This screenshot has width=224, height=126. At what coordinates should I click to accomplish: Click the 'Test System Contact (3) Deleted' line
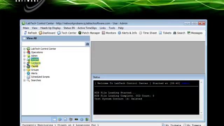118,99
